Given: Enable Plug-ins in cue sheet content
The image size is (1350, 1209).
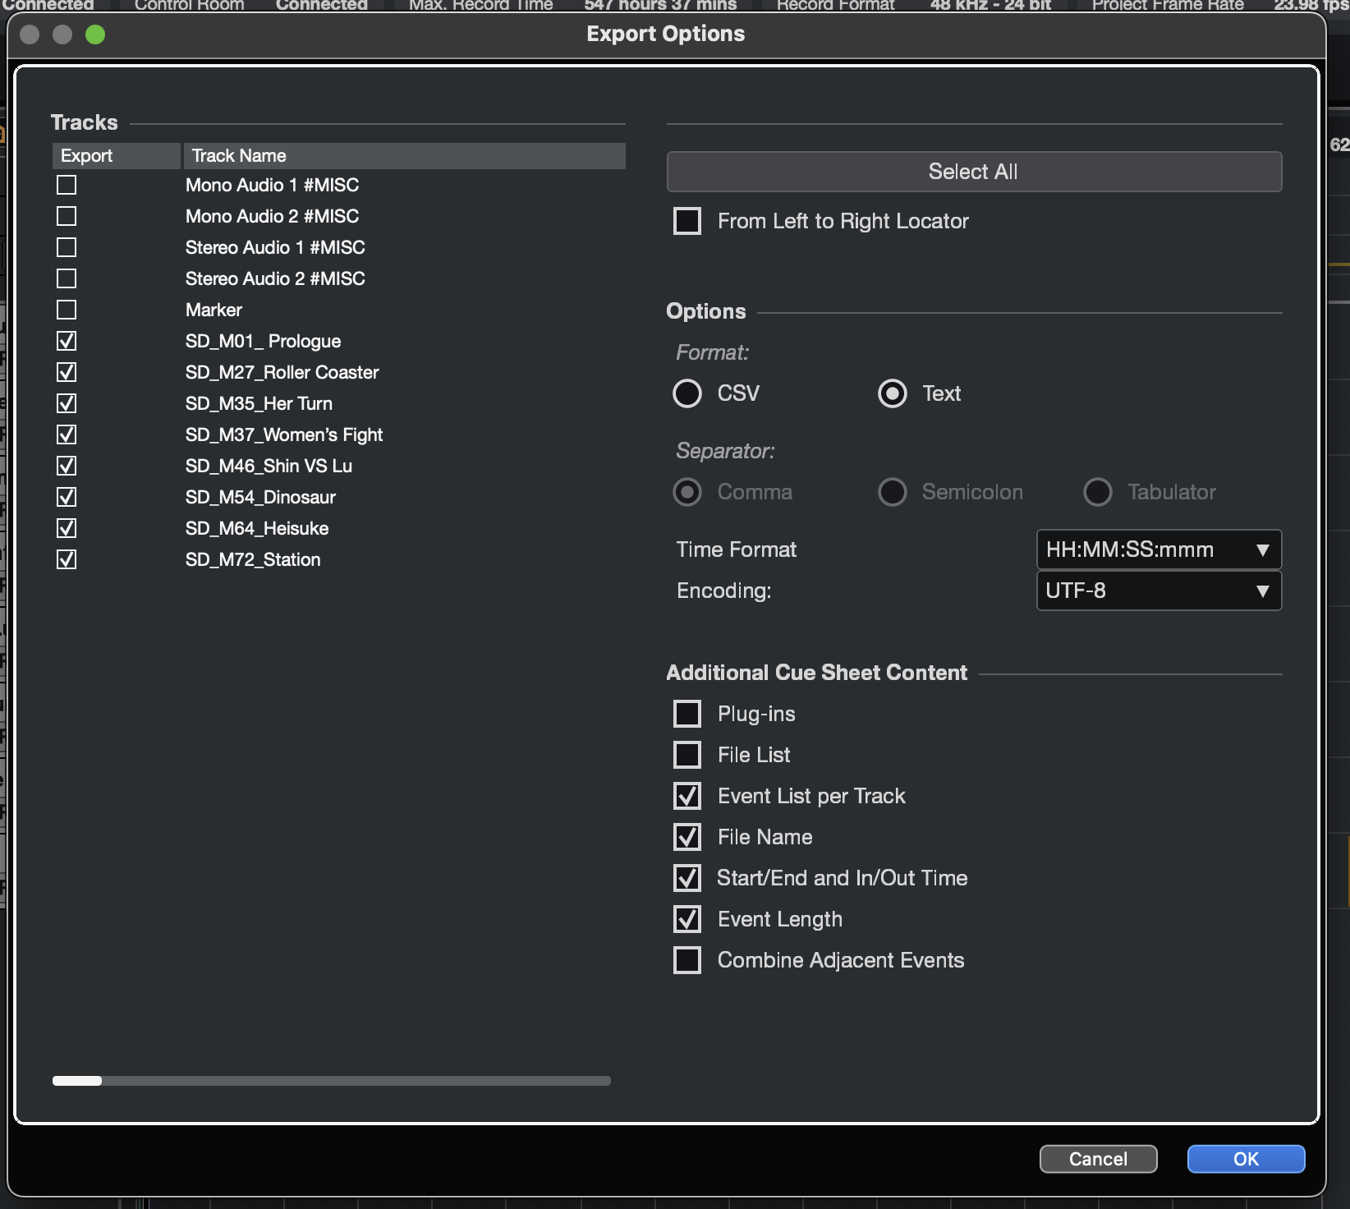Looking at the screenshot, I should tap(687, 714).
